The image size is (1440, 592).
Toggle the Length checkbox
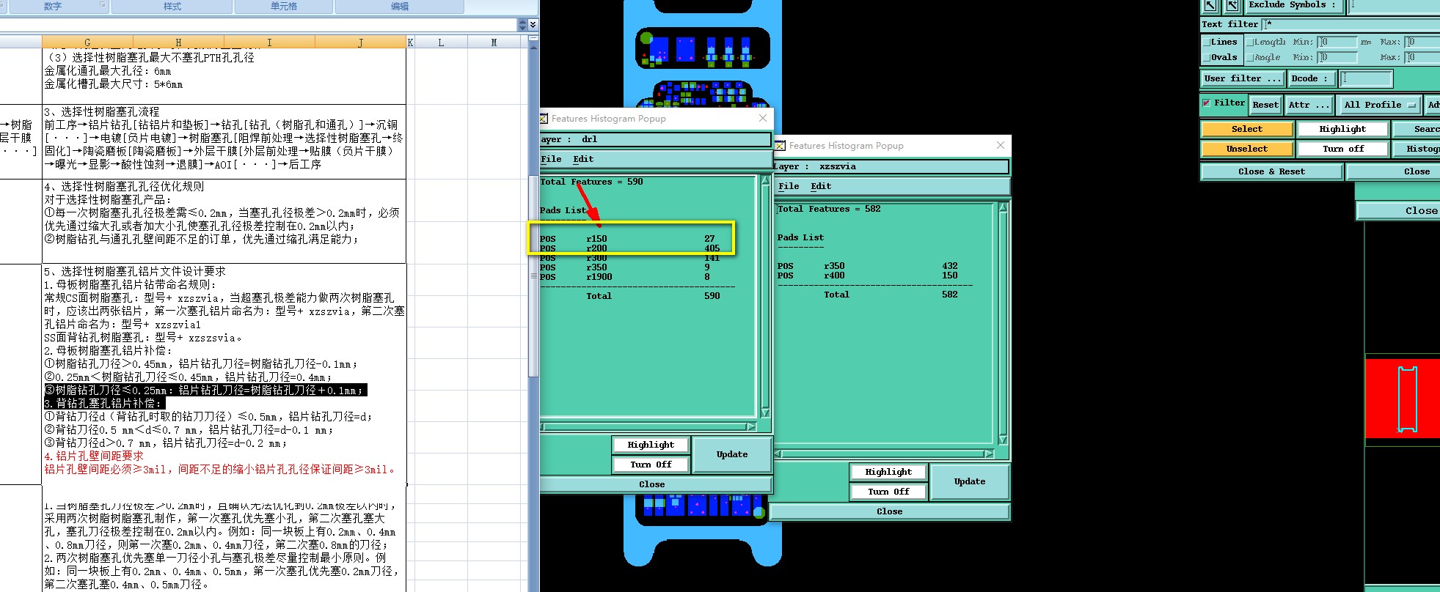[1250, 42]
